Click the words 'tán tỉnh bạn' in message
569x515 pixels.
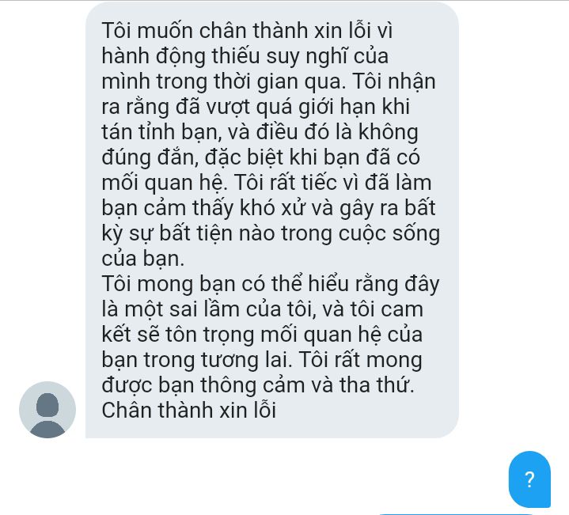pos(161,132)
